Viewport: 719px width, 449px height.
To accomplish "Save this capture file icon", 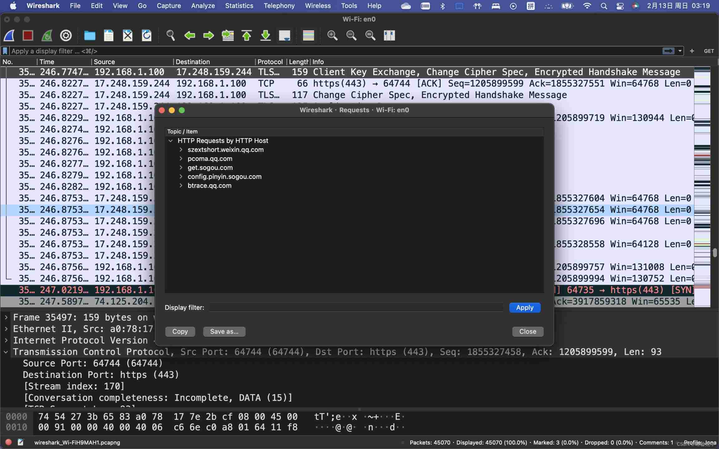I will [x=109, y=36].
